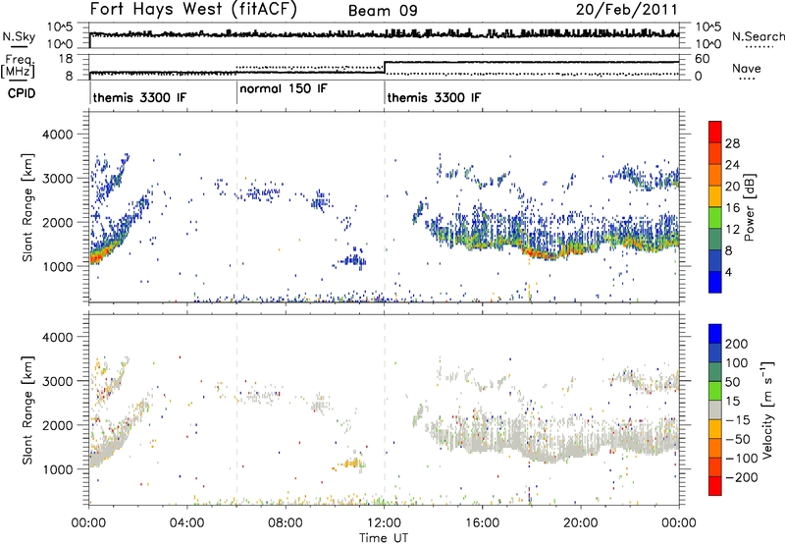Click the '04:00' time axis label
The width and height of the screenshot is (785, 544).
tap(186, 523)
